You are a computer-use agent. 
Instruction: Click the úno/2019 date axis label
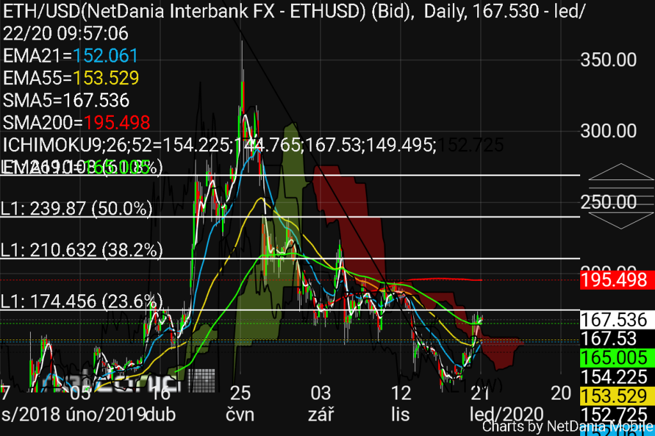(x=106, y=415)
